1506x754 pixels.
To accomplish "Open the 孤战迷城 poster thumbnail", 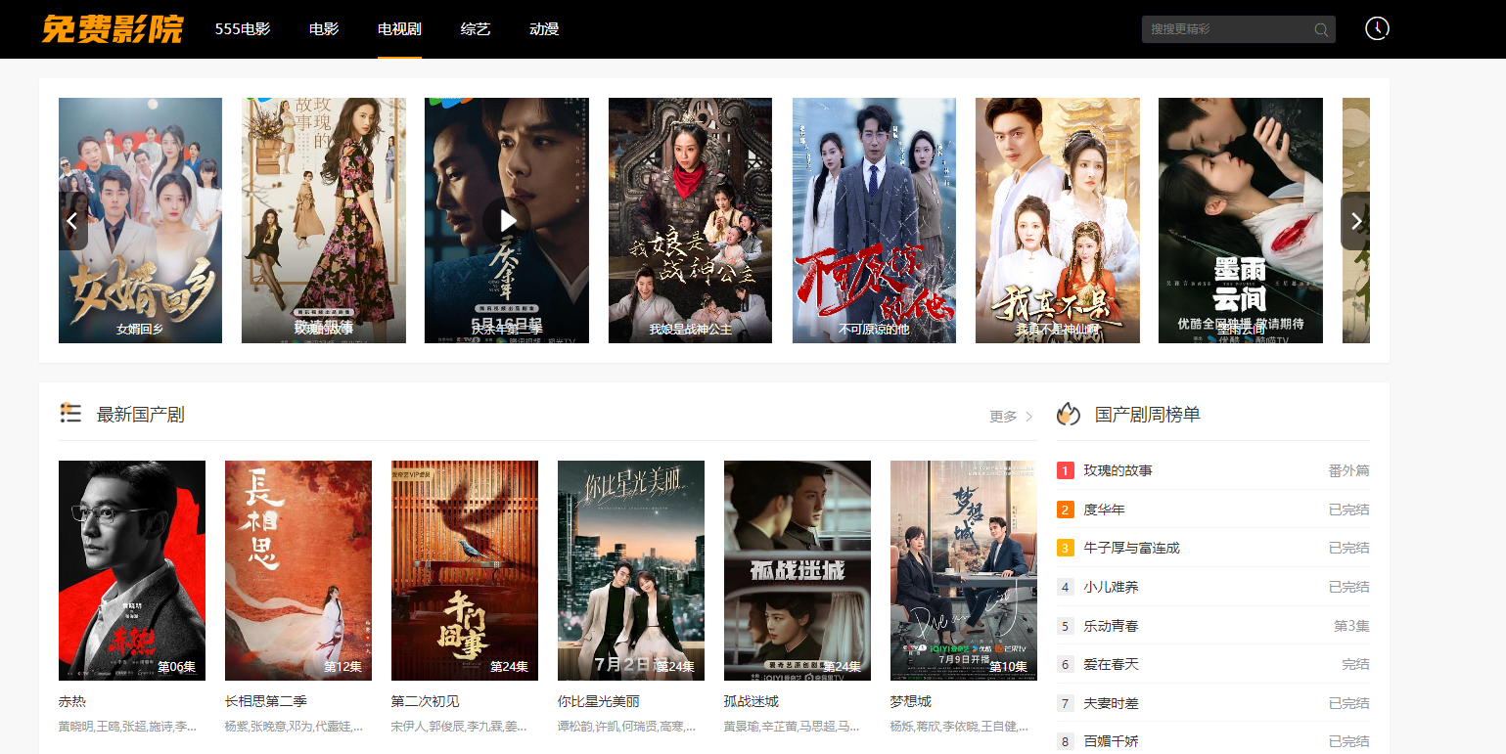I will [x=798, y=570].
